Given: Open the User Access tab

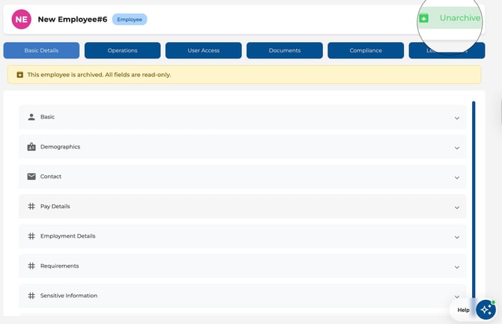Looking at the screenshot, I should tap(204, 50).
